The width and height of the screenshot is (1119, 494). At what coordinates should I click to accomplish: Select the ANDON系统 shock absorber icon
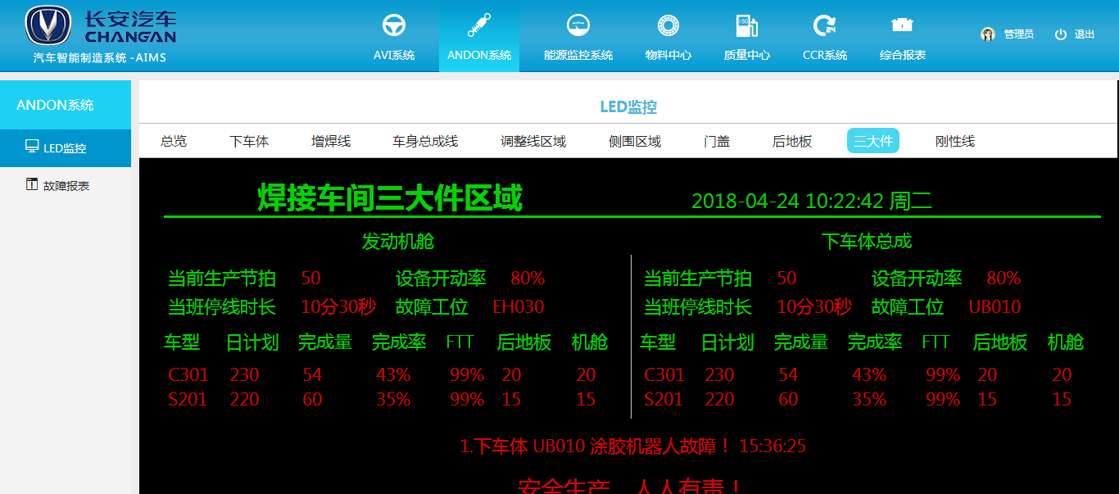click(x=479, y=25)
